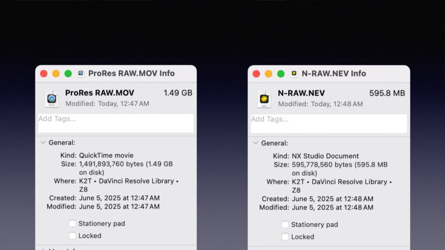This screenshot has height=250, width=445.
Task: Click Created date June 5, 2025 at 12:47 AM
Action: click(119, 198)
